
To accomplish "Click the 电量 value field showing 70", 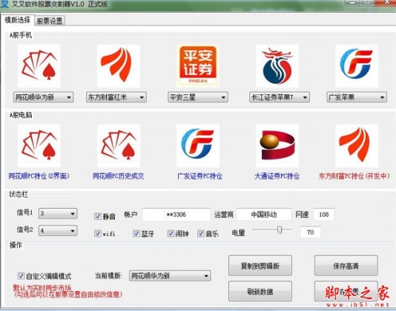I will [x=310, y=232].
